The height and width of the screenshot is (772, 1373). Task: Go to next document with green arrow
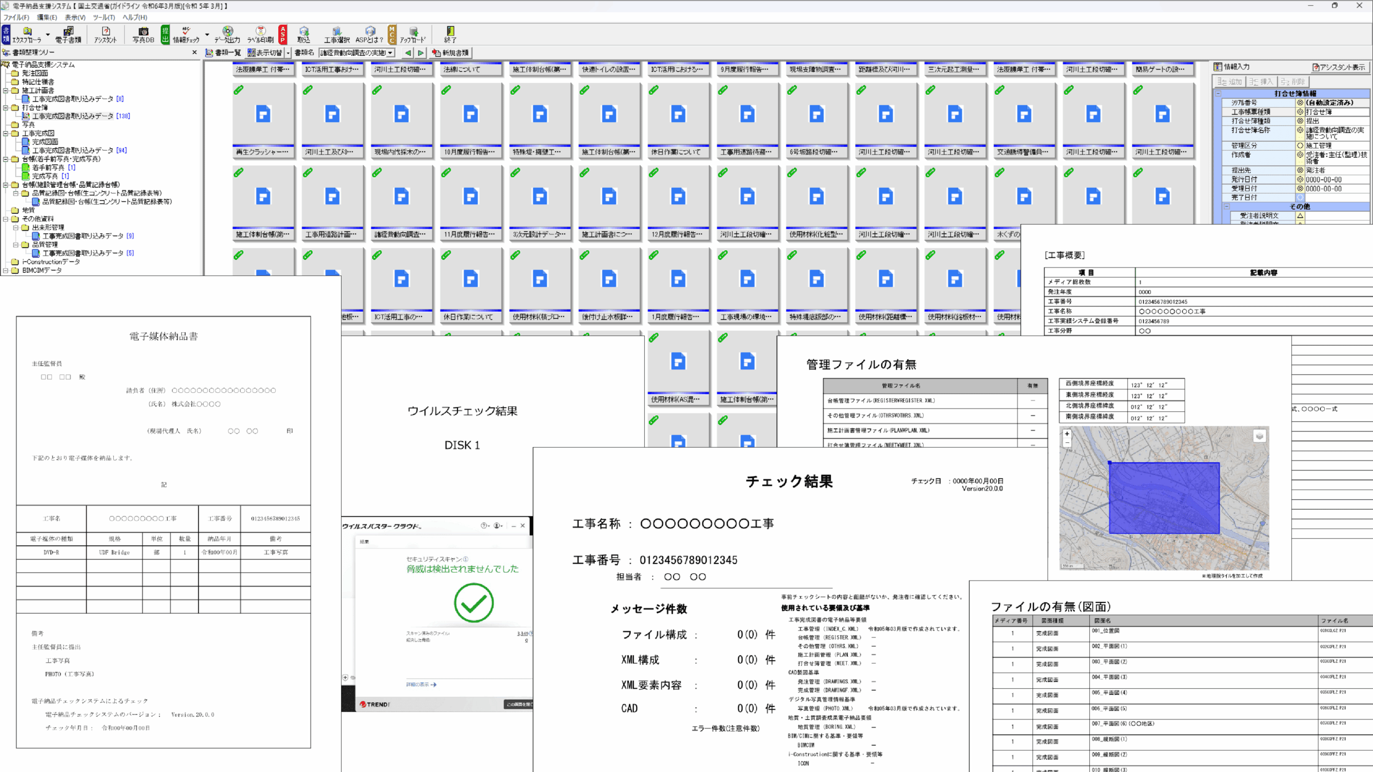pos(421,53)
